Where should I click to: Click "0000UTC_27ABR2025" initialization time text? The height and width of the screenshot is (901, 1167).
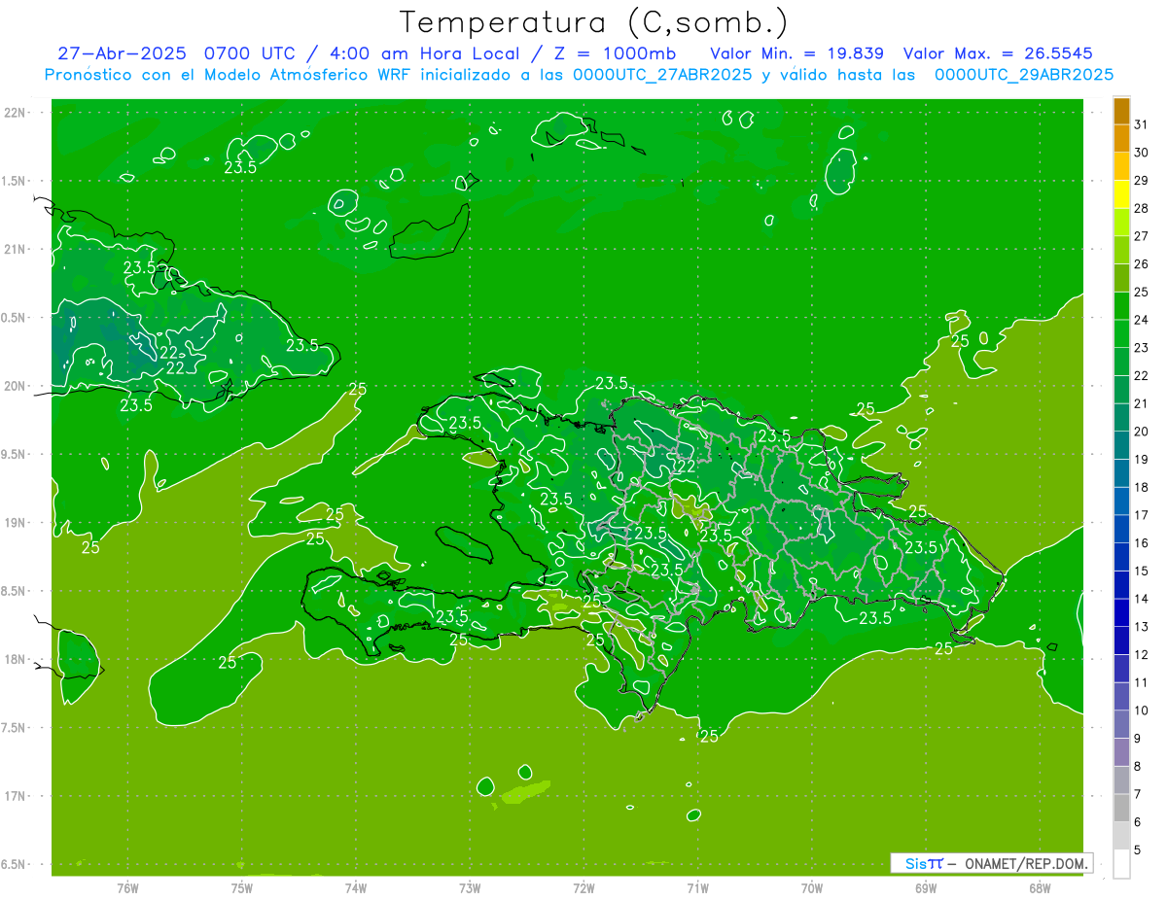[x=661, y=75]
